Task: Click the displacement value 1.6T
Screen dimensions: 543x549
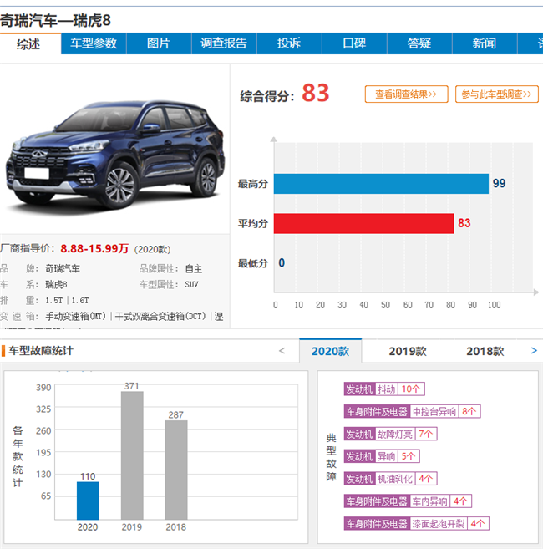Action: [x=80, y=301]
